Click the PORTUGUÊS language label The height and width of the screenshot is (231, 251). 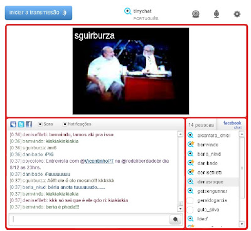coord(146,18)
